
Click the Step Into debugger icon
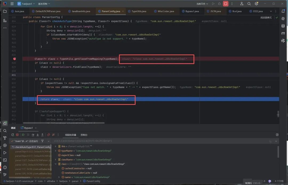point(38,135)
